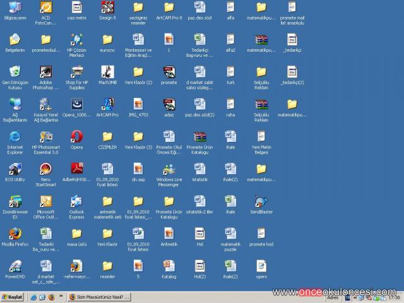Click the Outlook Express desktop icon

76,201
